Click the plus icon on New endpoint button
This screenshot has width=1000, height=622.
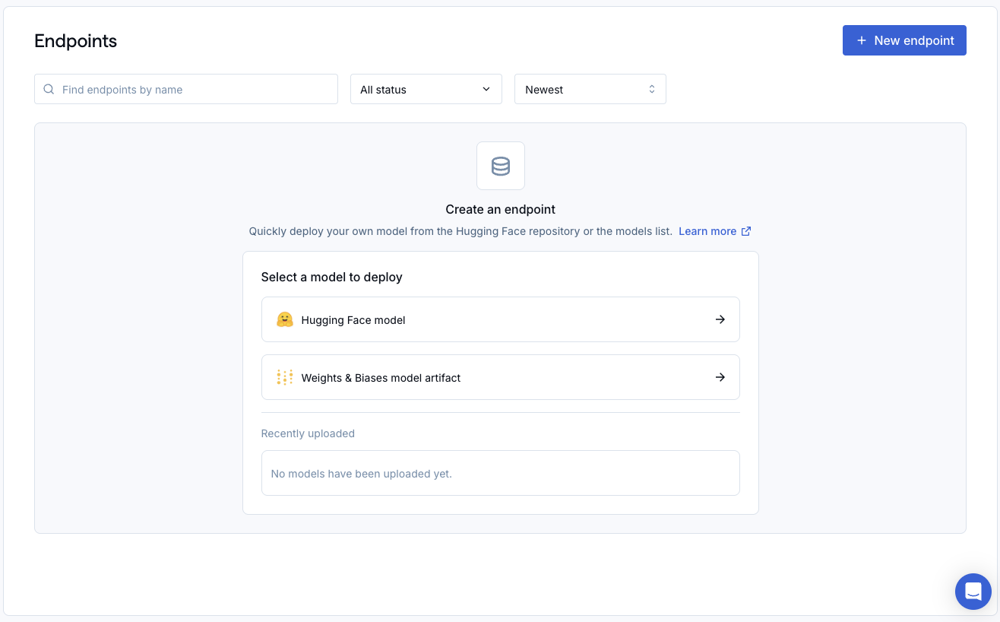pos(861,40)
